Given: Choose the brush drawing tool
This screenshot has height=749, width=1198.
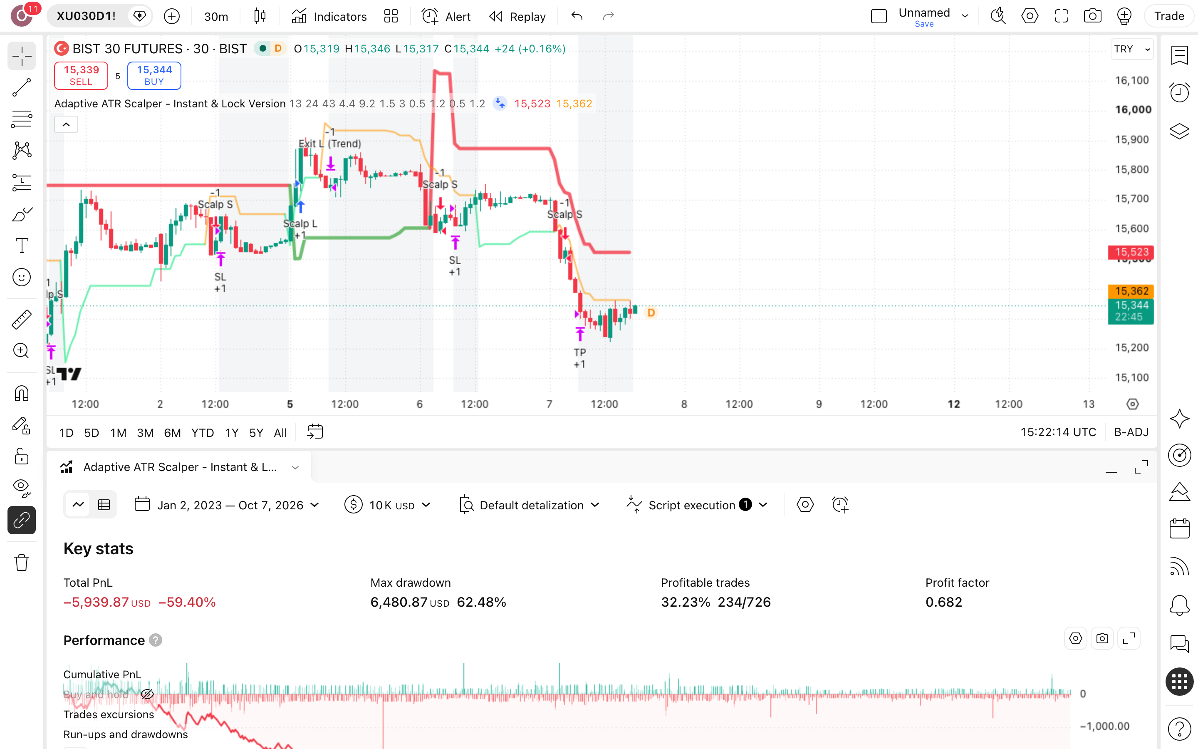Looking at the screenshot, I should (x=21, y=214).
